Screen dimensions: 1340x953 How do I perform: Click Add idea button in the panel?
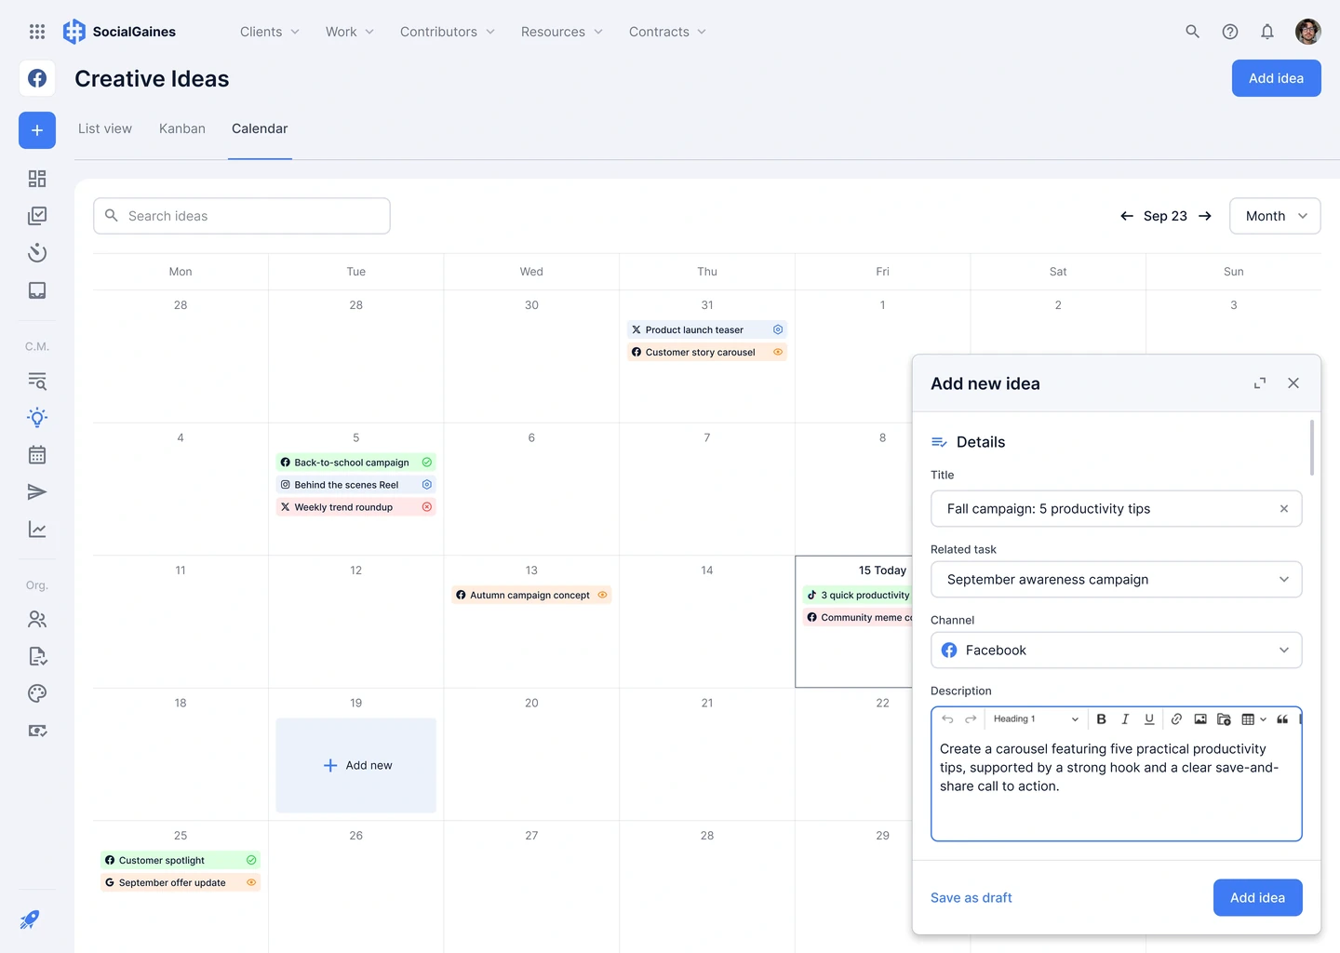coord(1258,898)
